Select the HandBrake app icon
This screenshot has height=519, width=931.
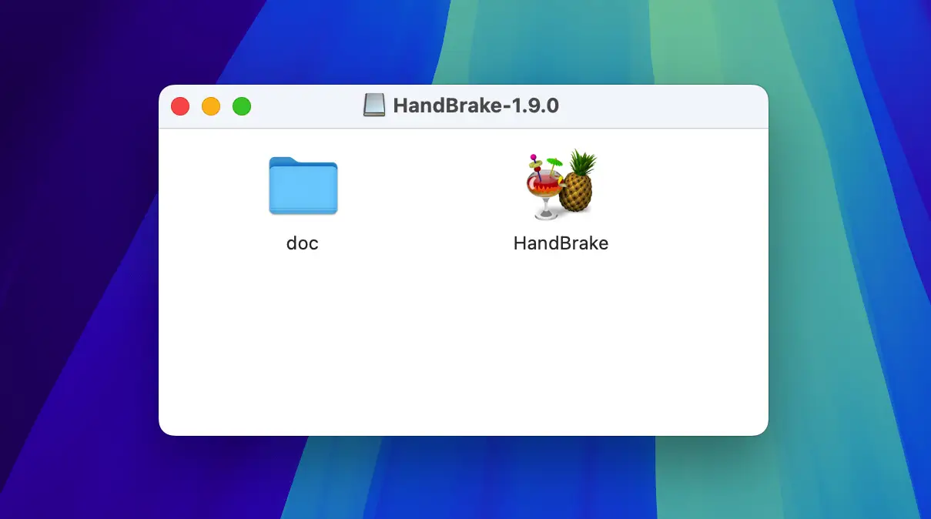coord(561,183)
